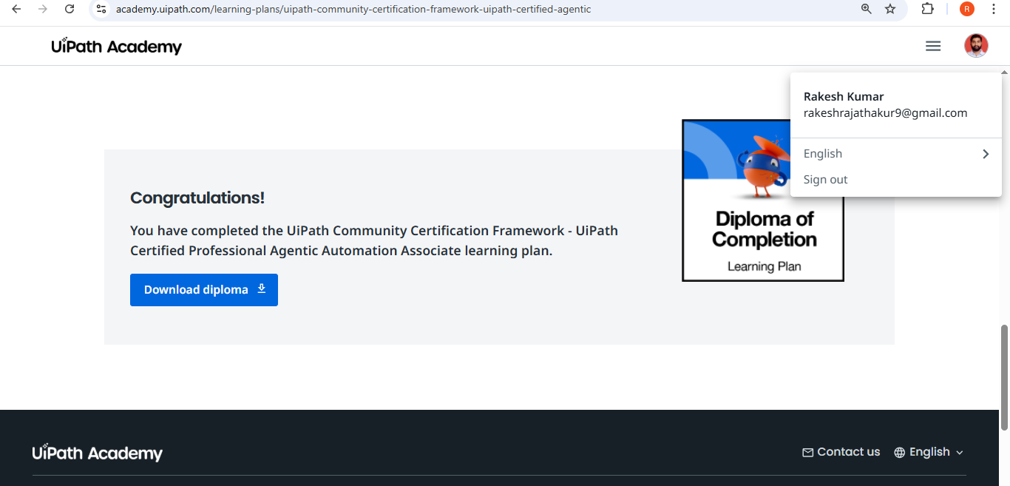
Task: Click the browser forward arrow
Action: [x=43, y=9]
